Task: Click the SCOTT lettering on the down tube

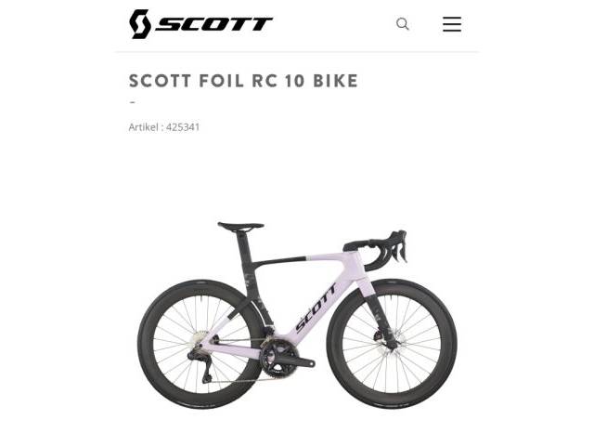Action: pyautogui.click(x=316, y=308)
